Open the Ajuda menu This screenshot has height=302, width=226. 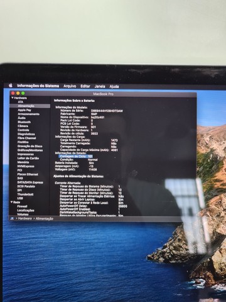coord(114,86)
